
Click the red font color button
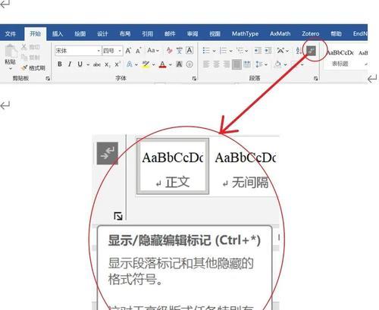coord(163,64)
